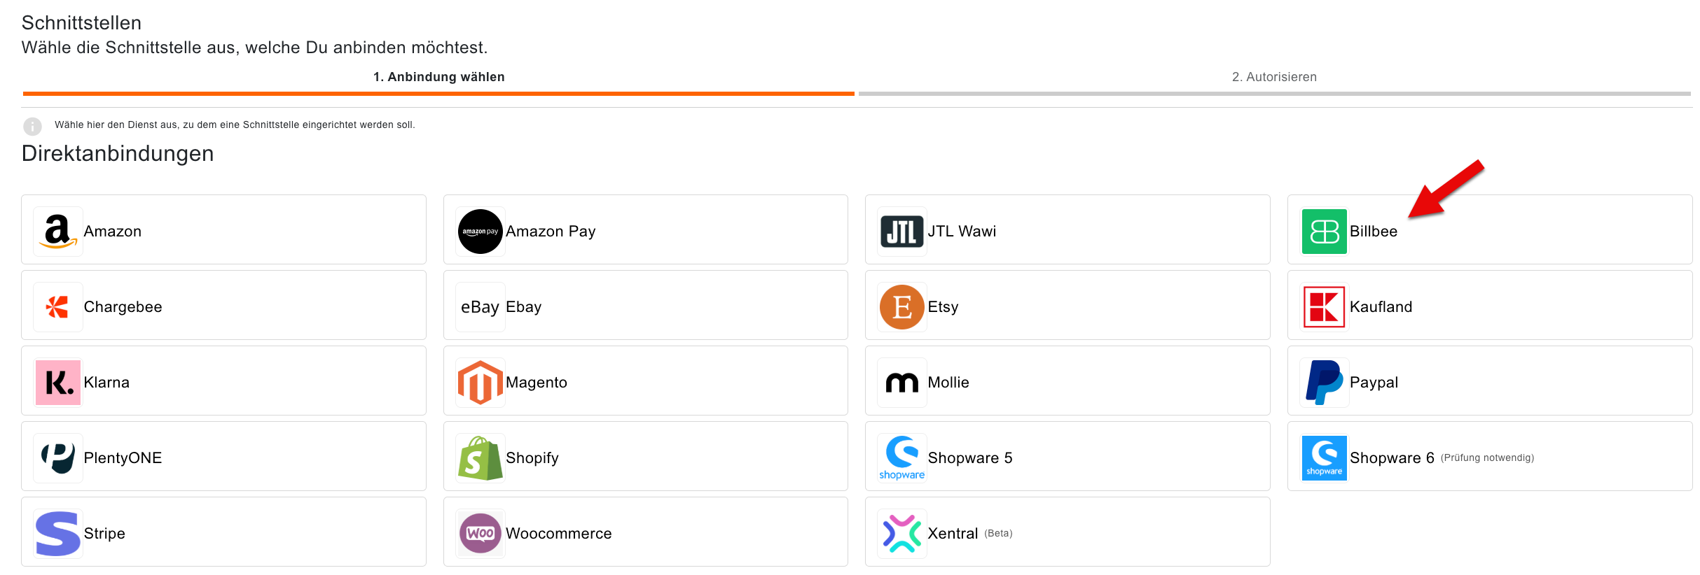Viewport: 1700px width, 575px height.
Task: Select the PlentyONE integration card
Action: tap(223, 456)
